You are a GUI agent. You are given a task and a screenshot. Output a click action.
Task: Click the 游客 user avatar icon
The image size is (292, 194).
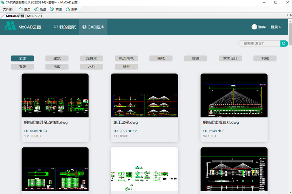point(254,27)
